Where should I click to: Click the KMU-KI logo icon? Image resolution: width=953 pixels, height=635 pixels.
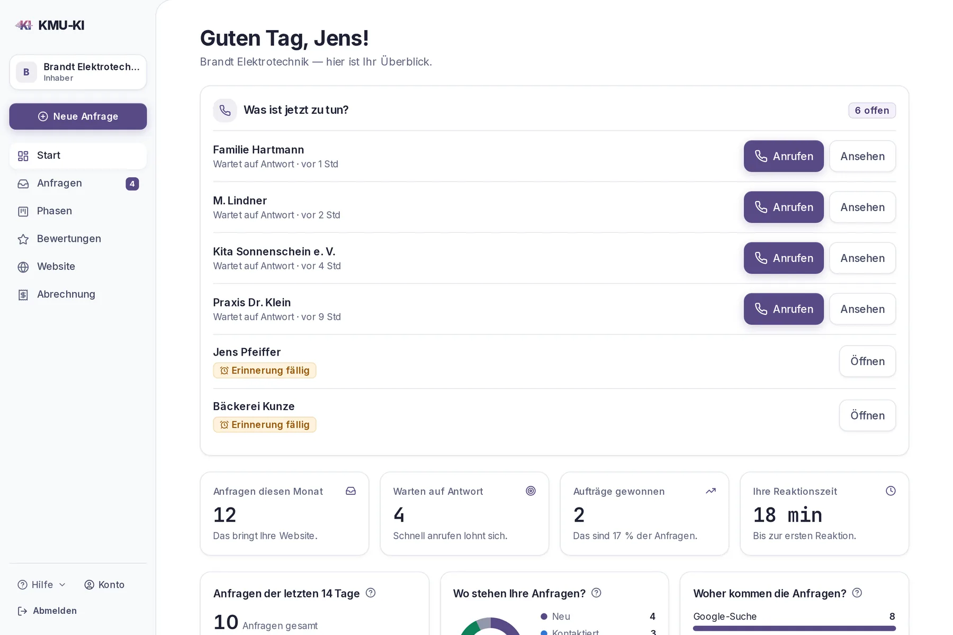(24, 25)
